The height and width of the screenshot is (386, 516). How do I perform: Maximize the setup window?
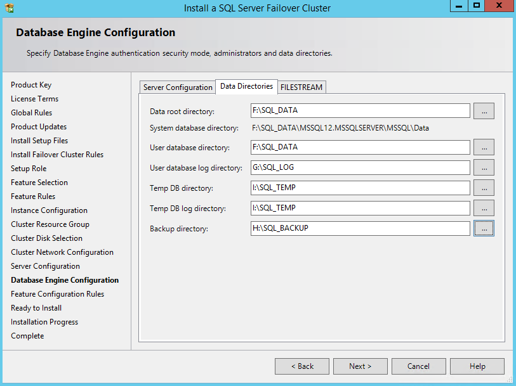coord(477,6)
